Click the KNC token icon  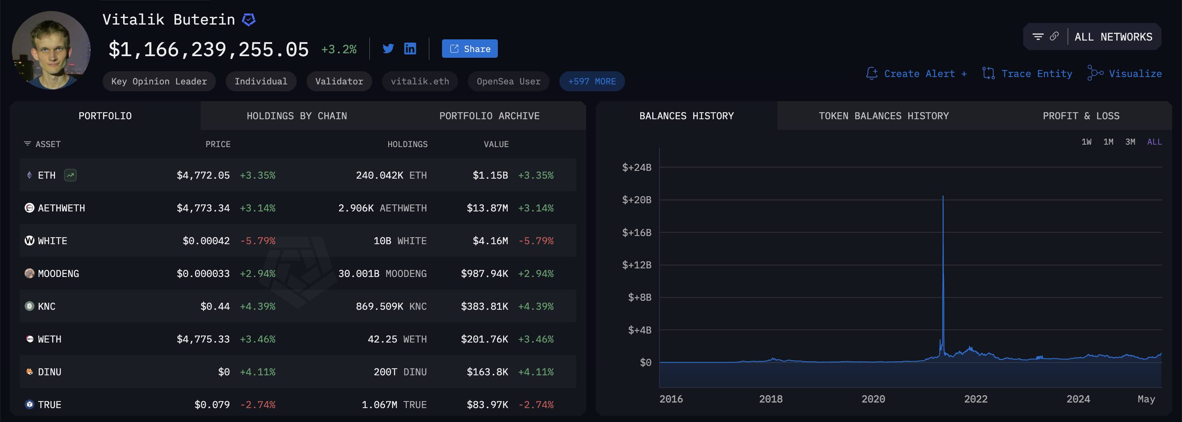click(x=30, y=306)
